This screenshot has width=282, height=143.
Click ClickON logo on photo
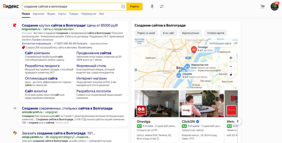[186, 110]
